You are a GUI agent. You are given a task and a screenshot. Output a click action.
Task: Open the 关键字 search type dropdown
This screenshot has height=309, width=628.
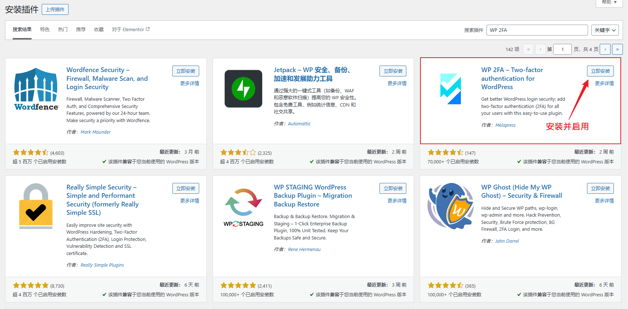click(605, 30)
